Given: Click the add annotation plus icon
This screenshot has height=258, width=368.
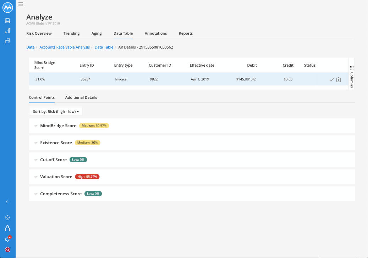Looking at the screenshot, I should point(339,80).
